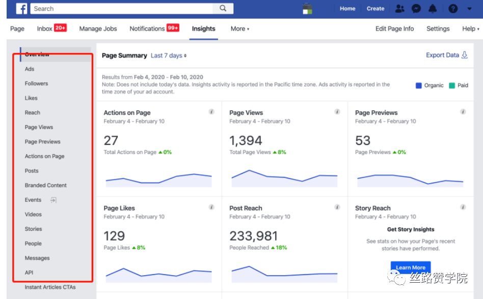This screenshot has width=483, height=299.
Task: Click the 'Get Story Insights' heading
Action: tap(411, 229)
